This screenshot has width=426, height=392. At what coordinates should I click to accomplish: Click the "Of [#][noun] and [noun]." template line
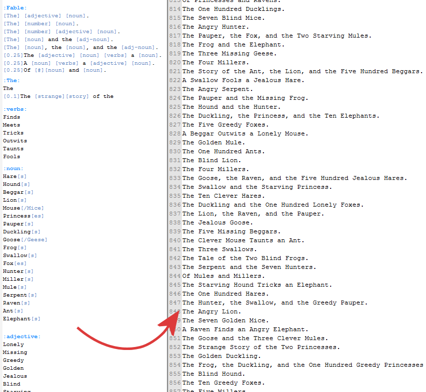[x=54, y=70]
